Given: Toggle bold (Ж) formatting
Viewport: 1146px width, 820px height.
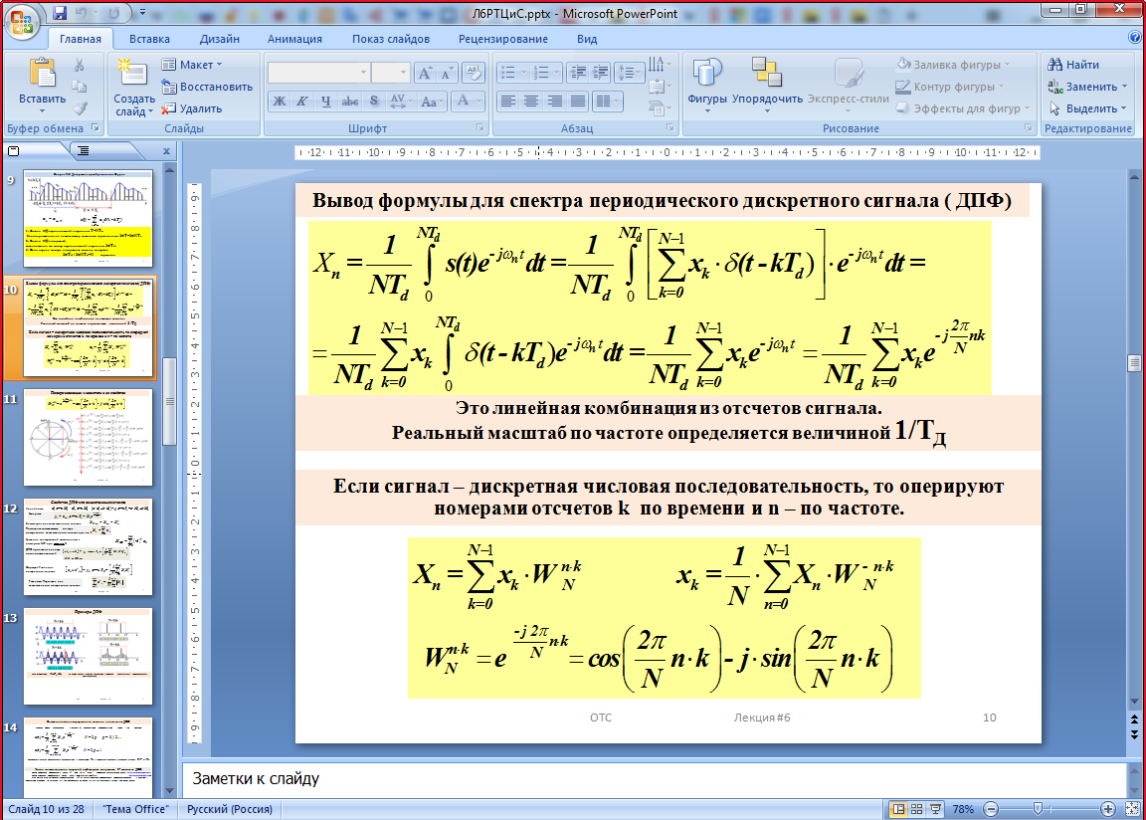Looking at the screenshot, I should point(280,102).
